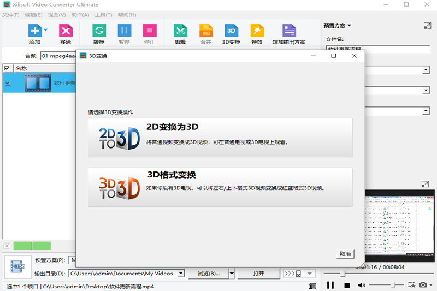Screen dimensions: 437x291
Task: Open the 工具(T) menu
Action: [103, 15]
